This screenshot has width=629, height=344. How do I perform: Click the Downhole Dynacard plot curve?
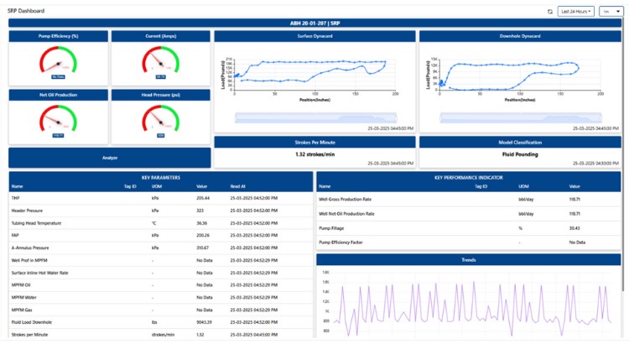(512, 68)
